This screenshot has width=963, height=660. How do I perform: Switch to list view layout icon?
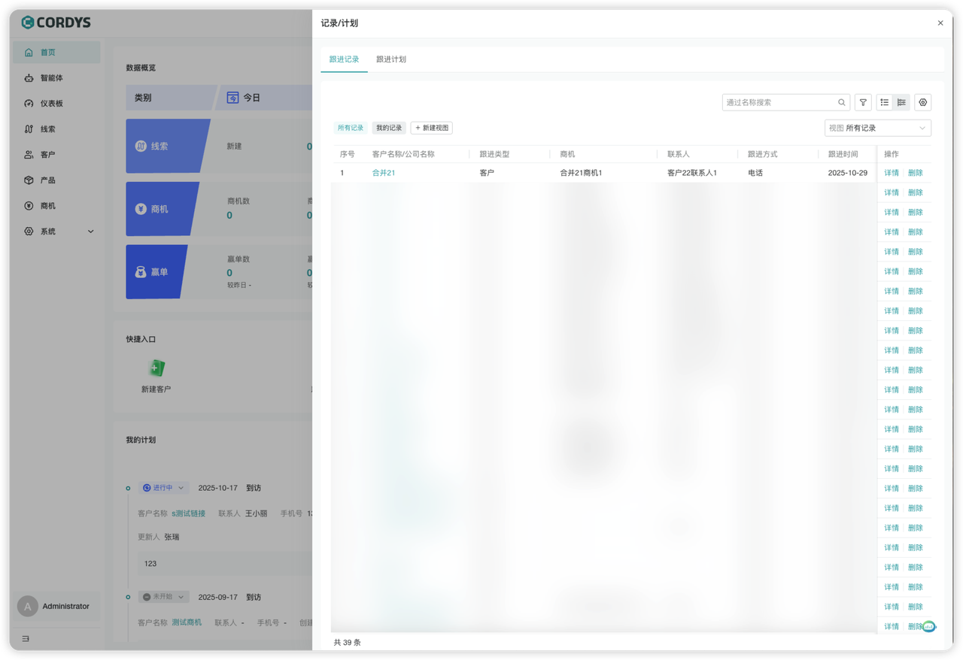pos(885,102)
